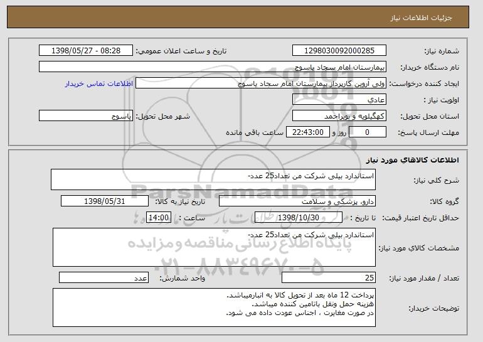The width and height of the screenshot is (483, 342).
Task: Click the general need description text box
Action: [213, 179]
